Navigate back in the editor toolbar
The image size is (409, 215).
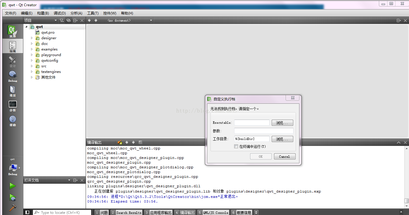[89, 20]
